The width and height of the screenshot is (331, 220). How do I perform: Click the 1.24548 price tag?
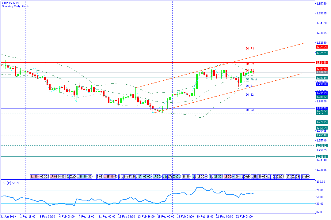pos(321,157)
